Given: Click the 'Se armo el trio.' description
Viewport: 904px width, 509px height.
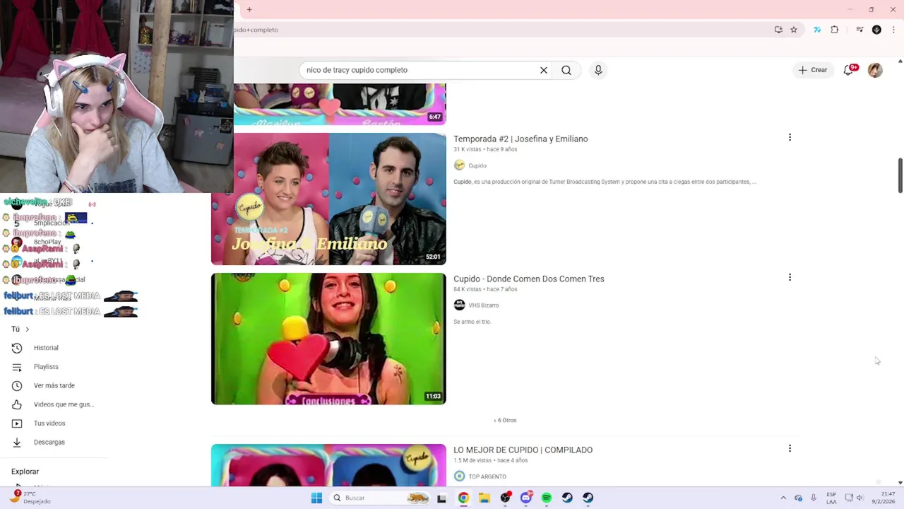Looking at the screenshot, I should point(472,322).
